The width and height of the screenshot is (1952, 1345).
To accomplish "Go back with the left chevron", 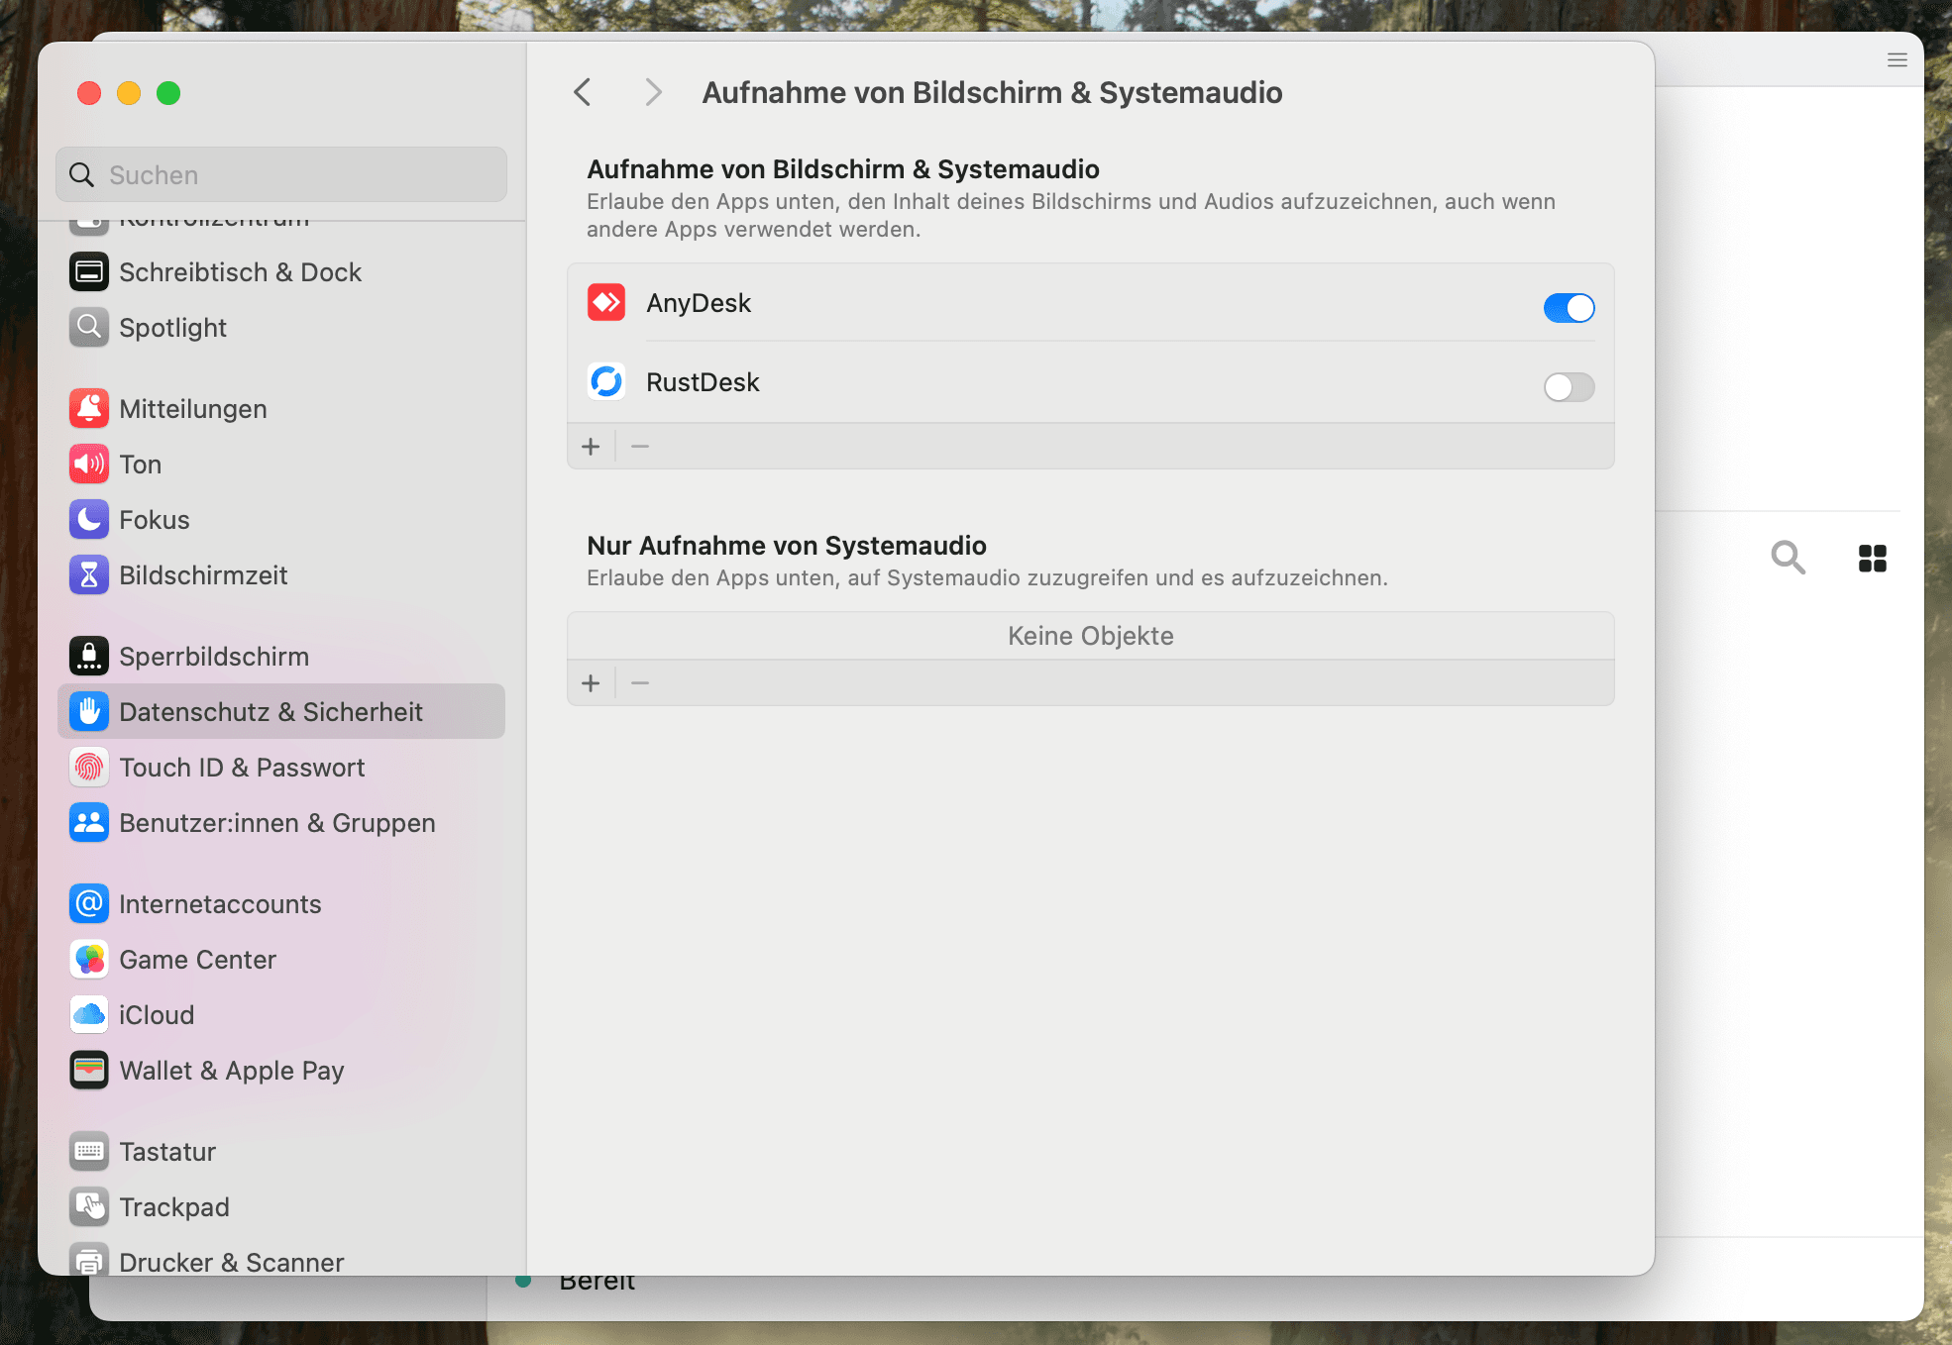I will click(583, 92).
